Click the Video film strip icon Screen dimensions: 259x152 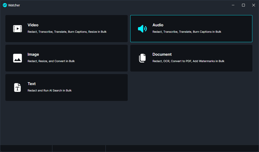point(17,29)
